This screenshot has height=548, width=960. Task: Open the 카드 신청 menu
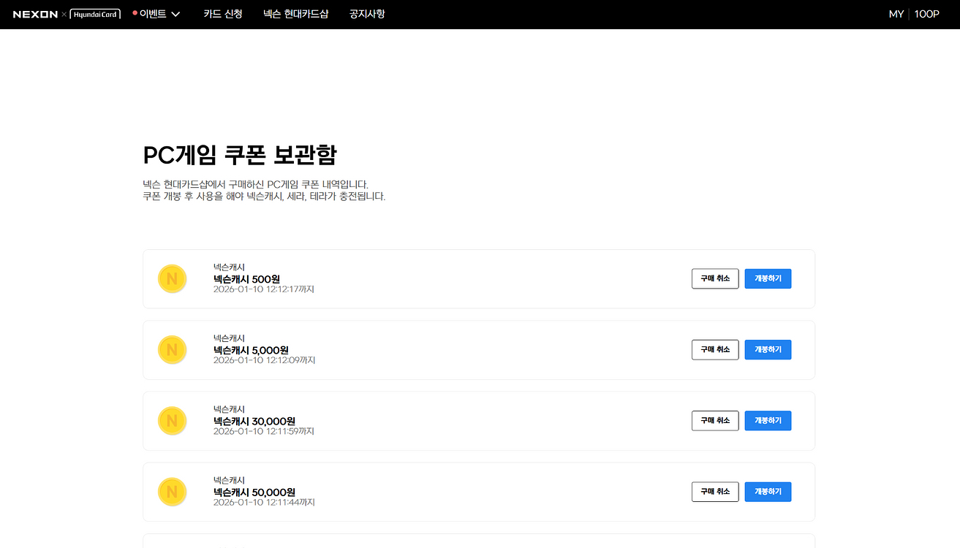[x=223, y=15]
